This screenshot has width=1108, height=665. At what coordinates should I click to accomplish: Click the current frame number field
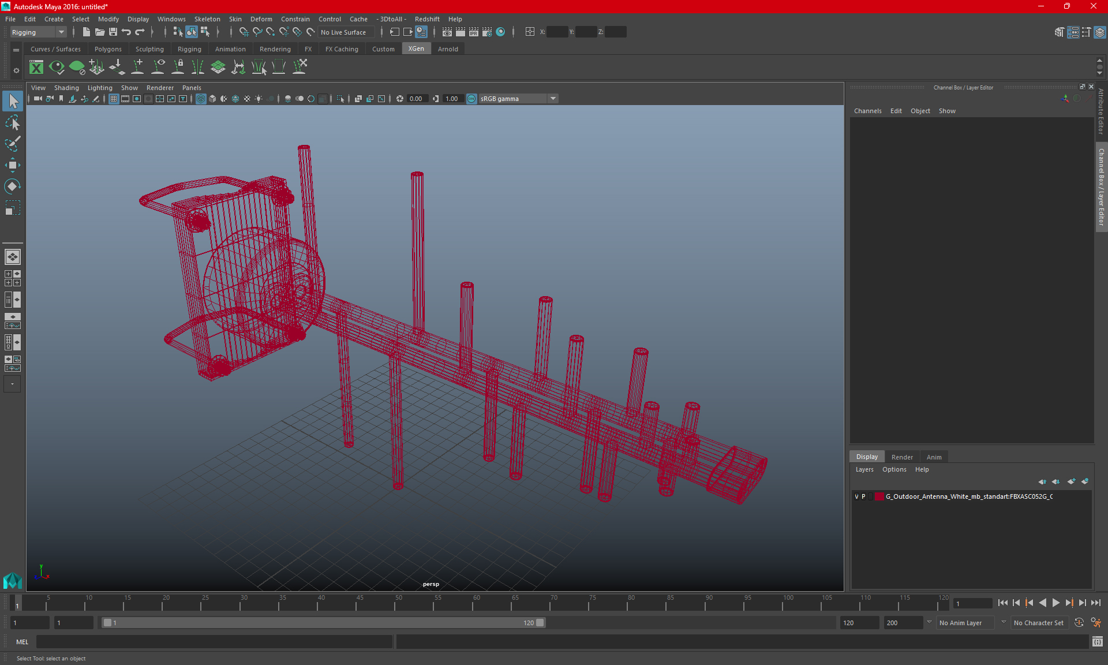click(x=972, y=603)
